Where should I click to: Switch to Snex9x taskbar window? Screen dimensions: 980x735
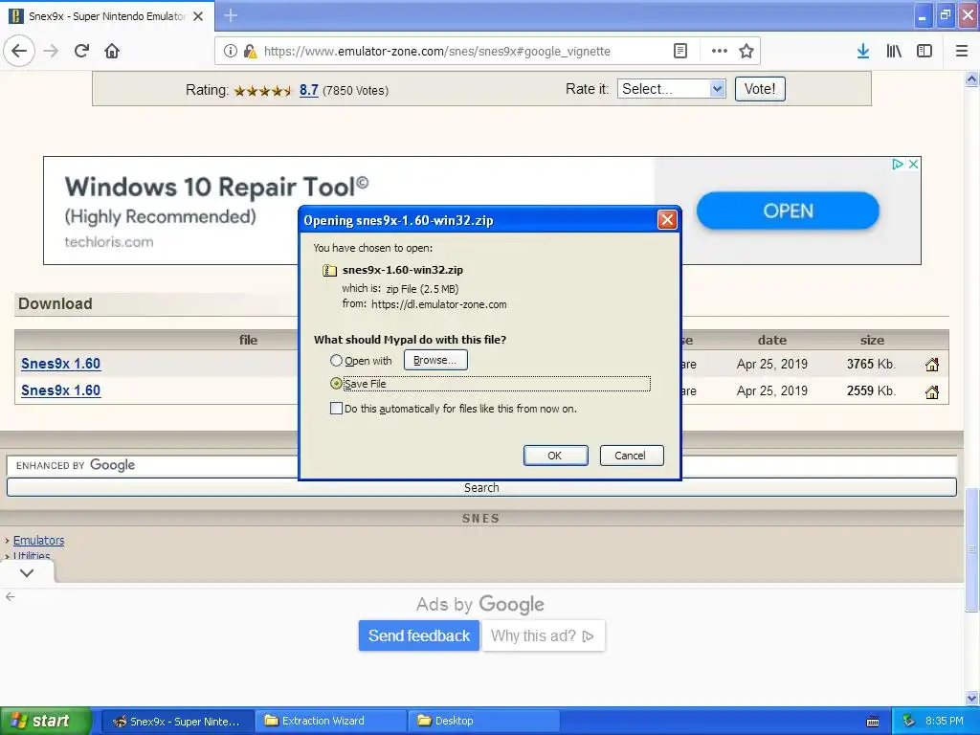coord(177,722)
